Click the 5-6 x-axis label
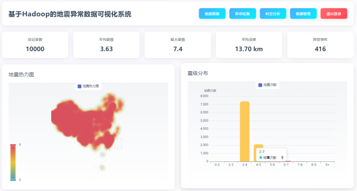357x191 pixels. coord(272,165)
